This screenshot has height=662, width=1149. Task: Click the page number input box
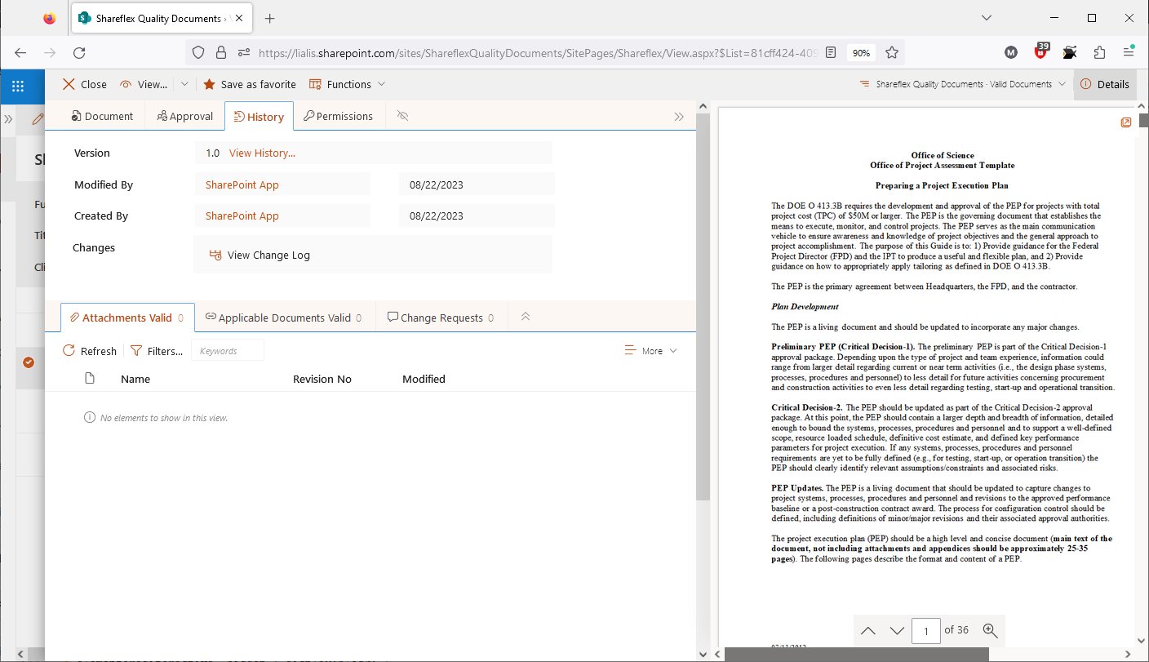(926, 630)
